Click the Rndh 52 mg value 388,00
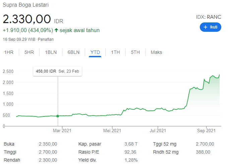Image resolution: width=232 pixels, height=168 pixels. [x=203, y=152]
